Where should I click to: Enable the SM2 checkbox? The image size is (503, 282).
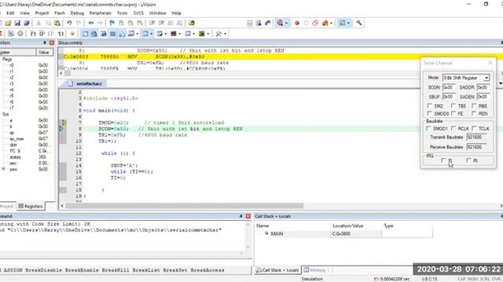pos(430,106)
